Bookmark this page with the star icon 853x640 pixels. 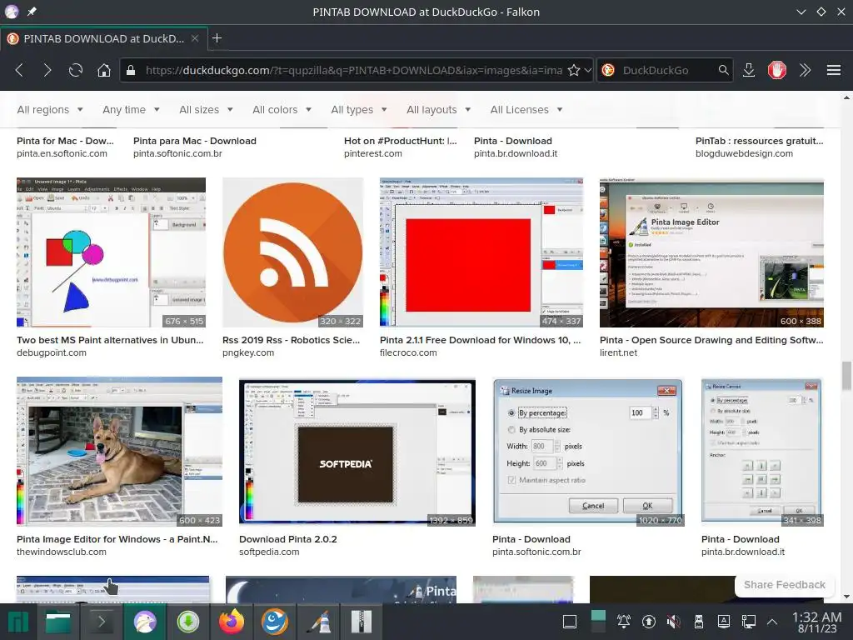click(x=573, y=70)
